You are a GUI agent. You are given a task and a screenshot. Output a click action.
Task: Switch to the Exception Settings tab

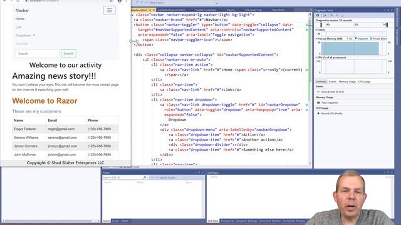coord(246,221)
